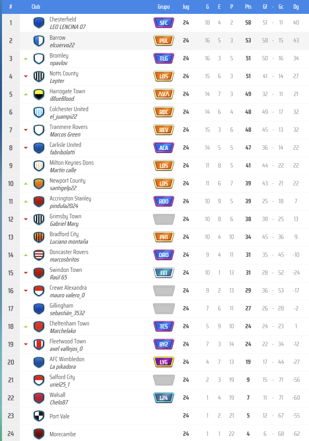Click Port Vale's black-white quartered crest
The height and width of the screenshot is (441, 309).
[38, 416]
